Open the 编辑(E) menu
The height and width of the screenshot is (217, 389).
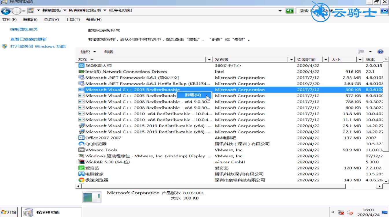30,20
